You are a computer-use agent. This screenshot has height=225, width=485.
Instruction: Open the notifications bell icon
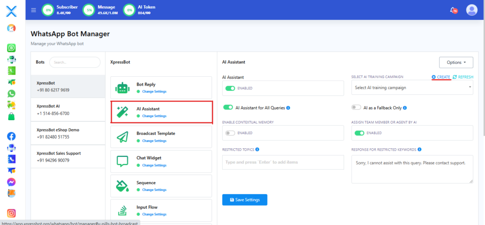pyautogui.click(x=453, y=9)
